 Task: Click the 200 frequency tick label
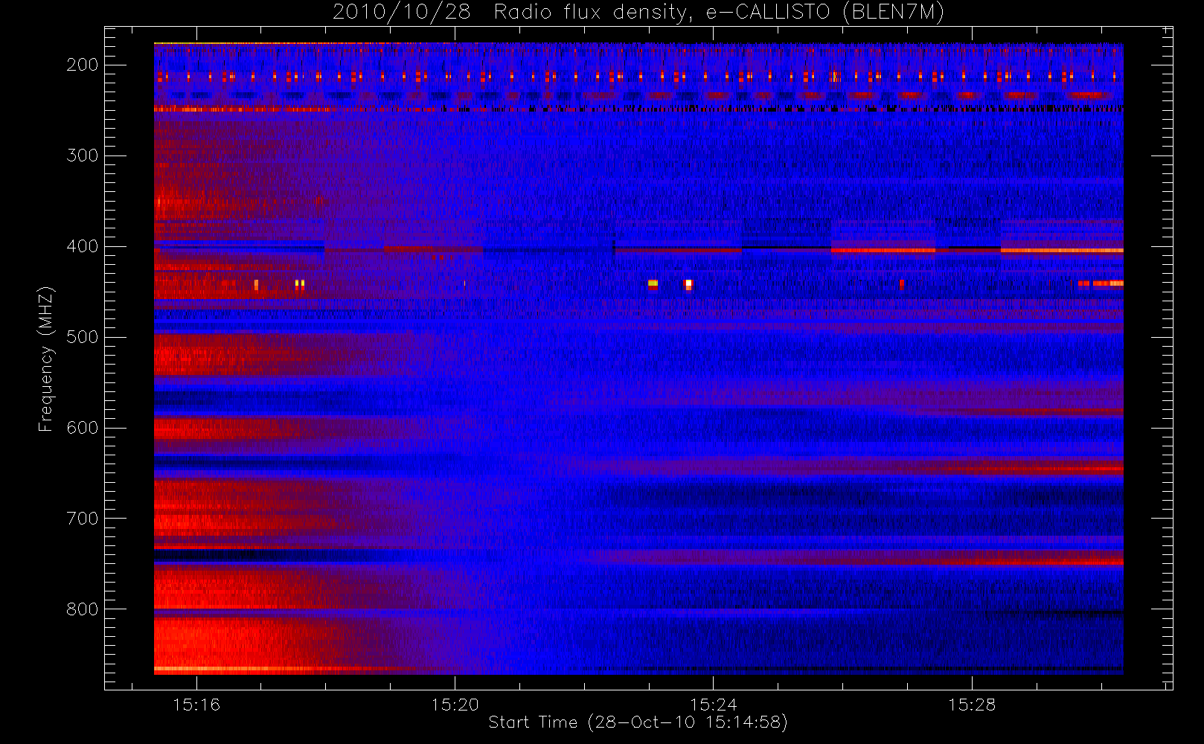(82, 65)
